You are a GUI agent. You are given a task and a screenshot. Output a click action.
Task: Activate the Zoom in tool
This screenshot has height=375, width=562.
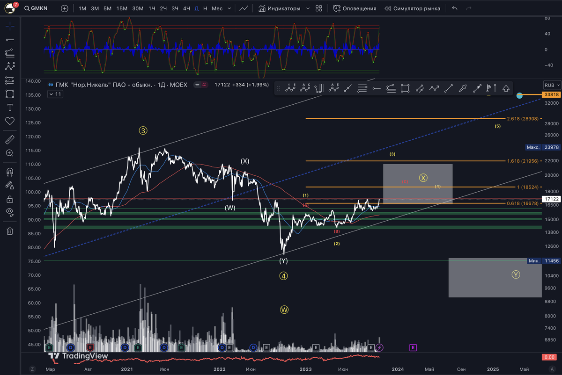(10, 153)
